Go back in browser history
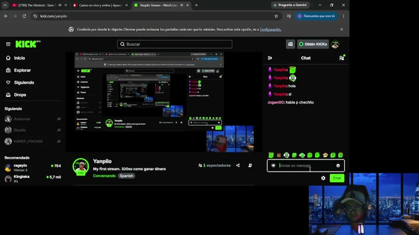Image resolution: width=419 pixels, height=235 pixels. coord(6,16)
